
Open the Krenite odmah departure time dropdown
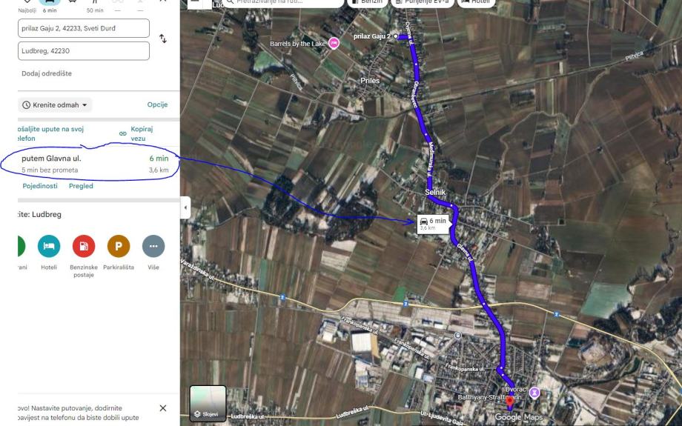pos(55,104)
